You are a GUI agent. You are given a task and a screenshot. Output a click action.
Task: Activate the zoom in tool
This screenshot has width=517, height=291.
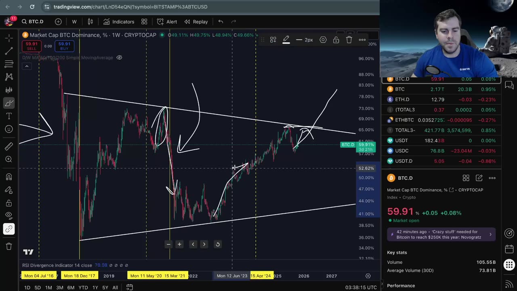(9, 159)
